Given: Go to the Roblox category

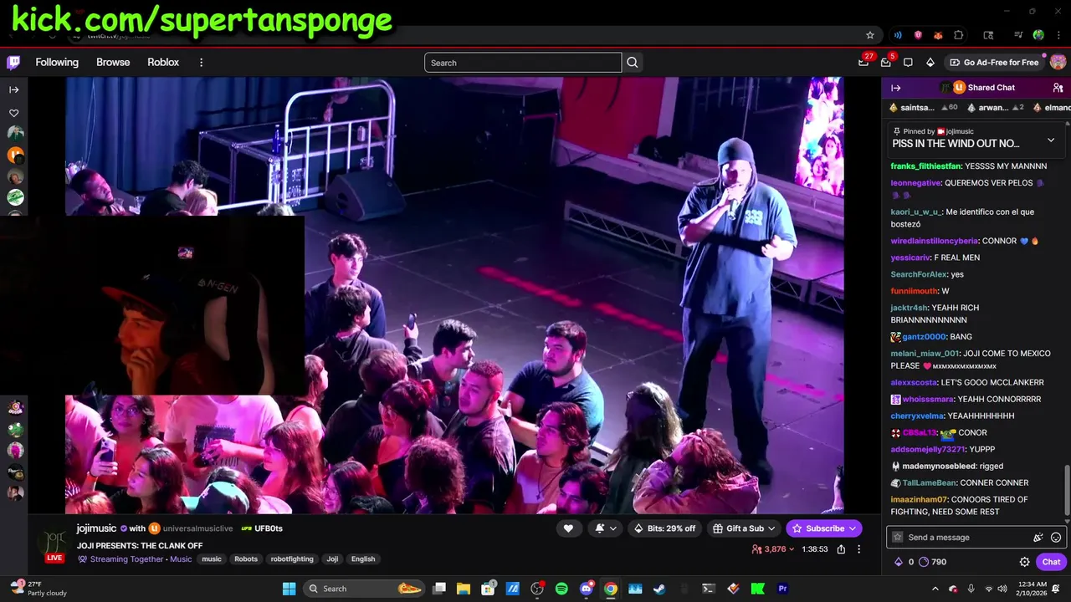Looking at the screenshot, I should pos(163,63).
